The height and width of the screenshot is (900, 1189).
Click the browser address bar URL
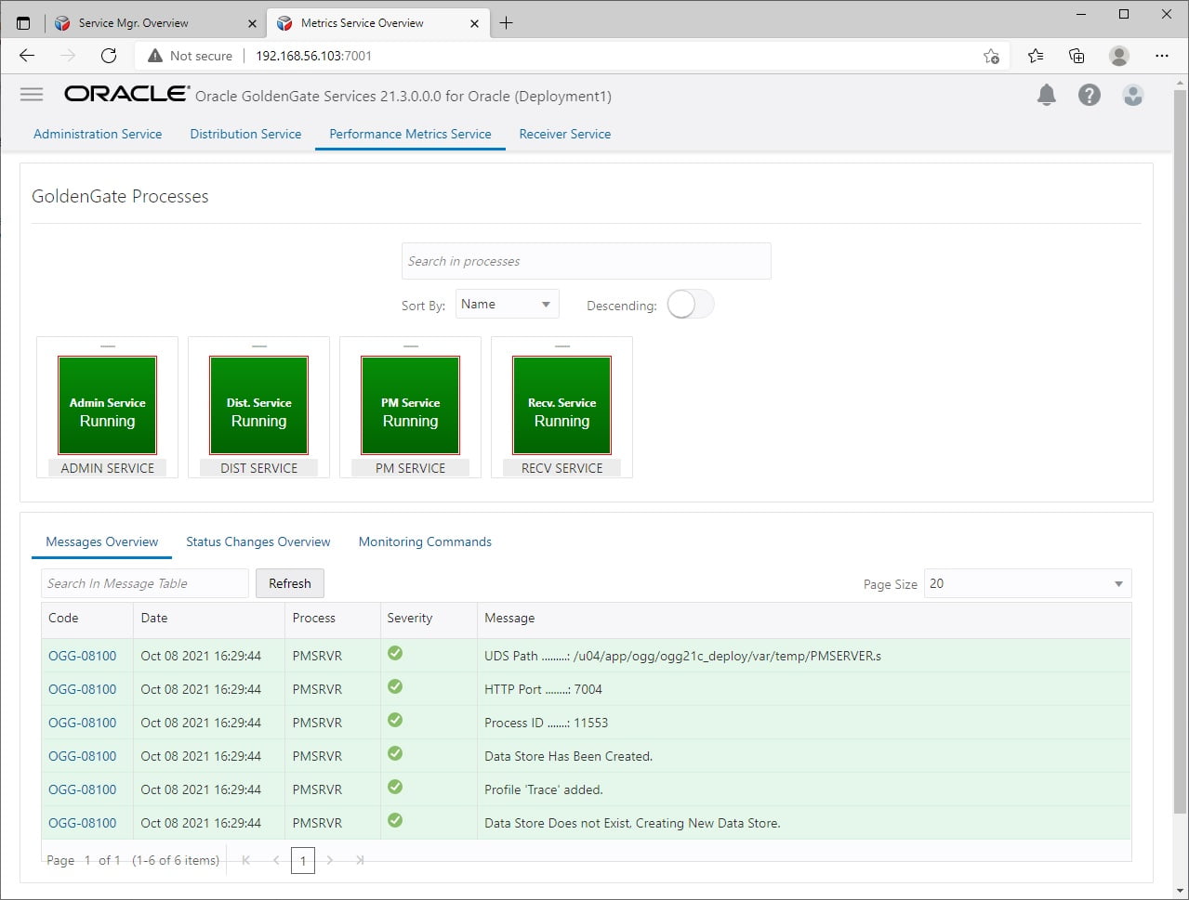(313, 56)
